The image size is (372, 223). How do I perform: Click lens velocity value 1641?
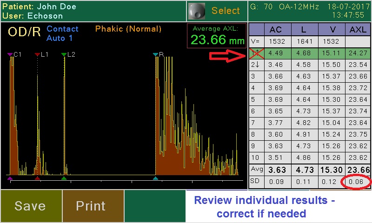pos(305,41)
